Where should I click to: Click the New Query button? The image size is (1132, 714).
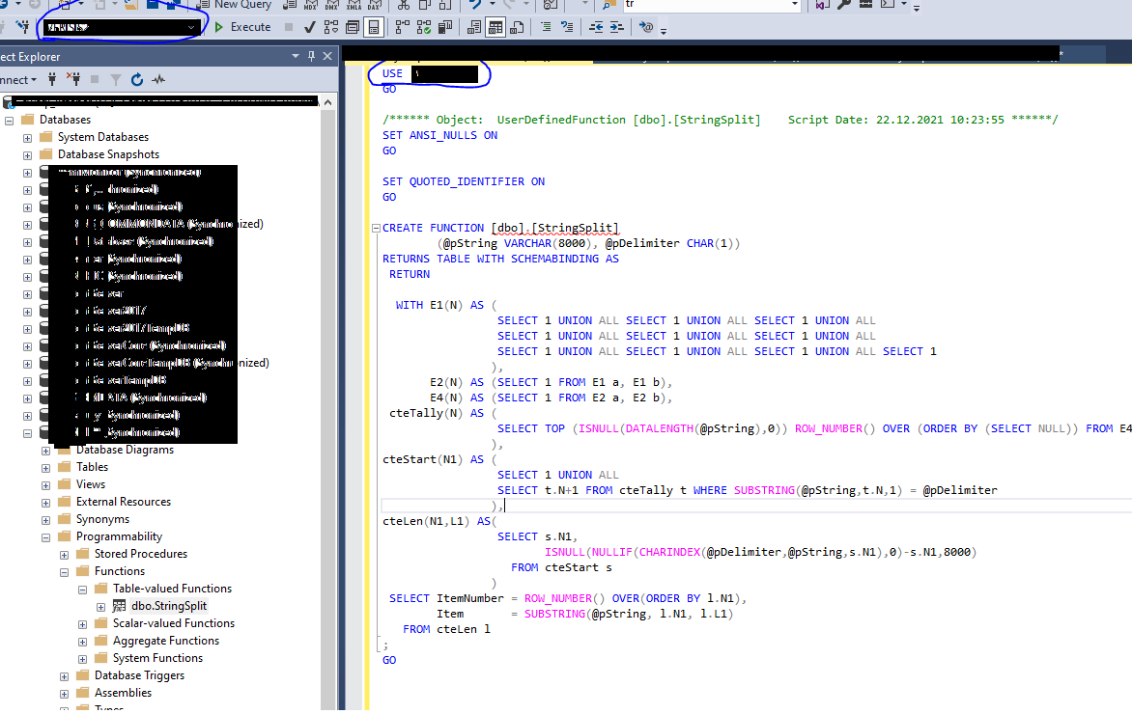pos(235,4)
